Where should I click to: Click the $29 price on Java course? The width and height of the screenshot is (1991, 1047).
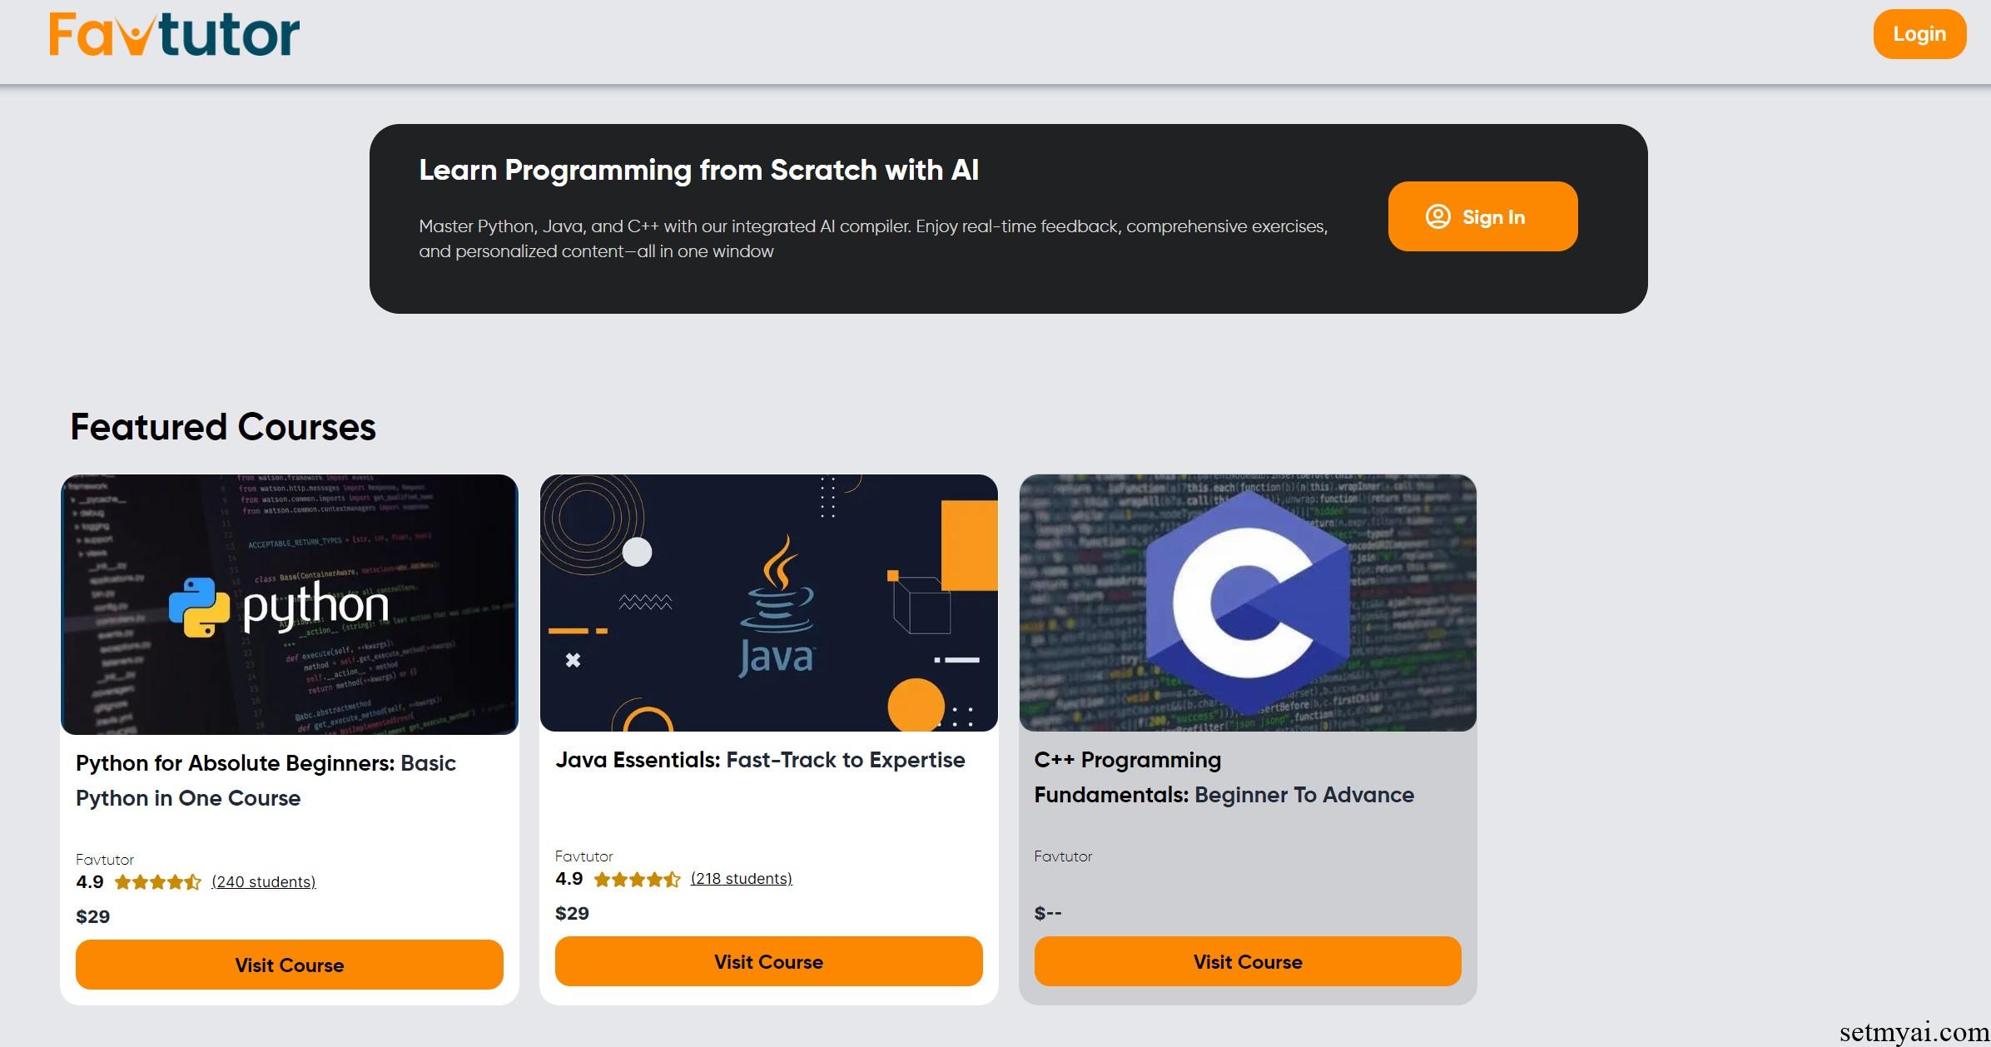click(572, 913)
